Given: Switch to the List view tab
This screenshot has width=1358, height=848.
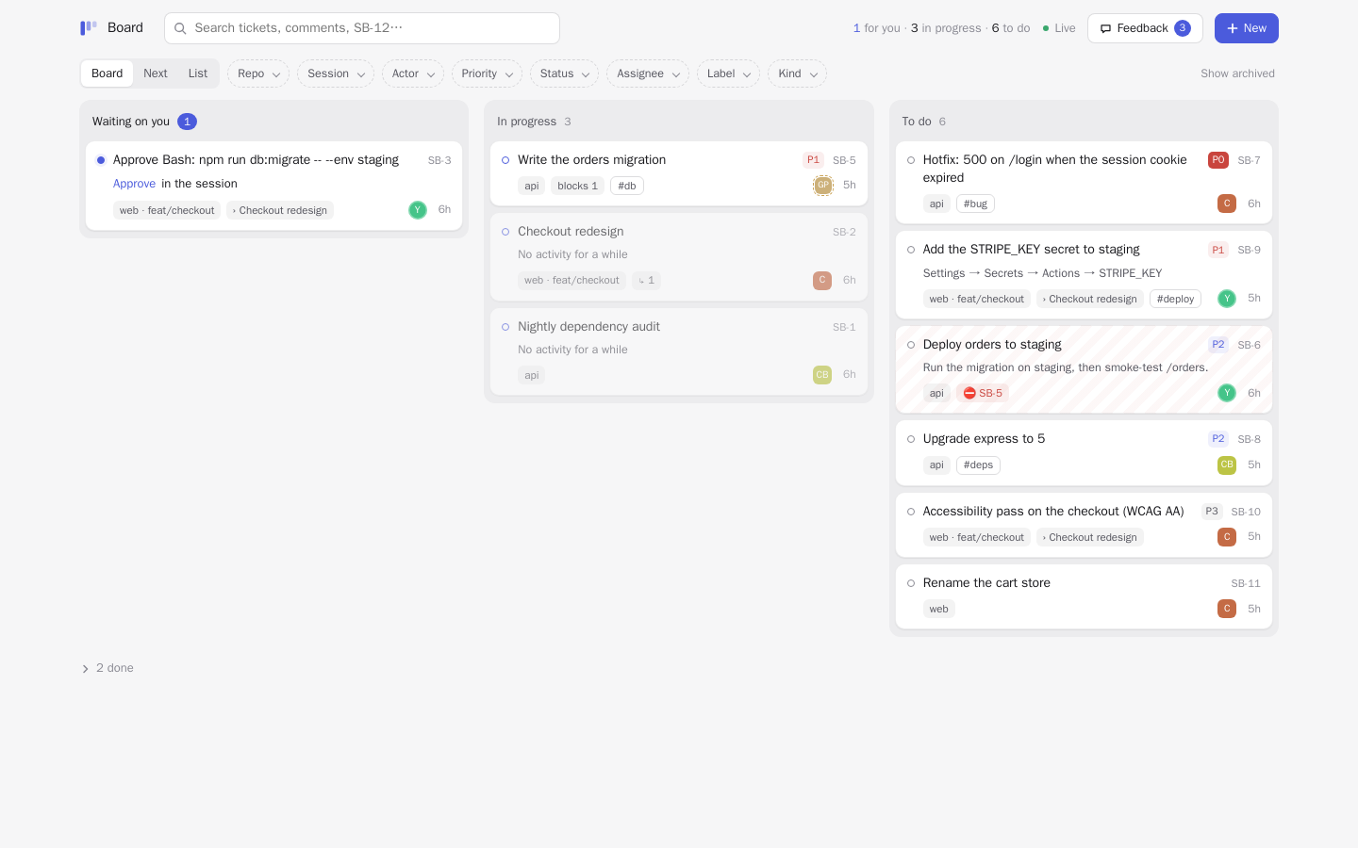Looking at the screenshot, I should [198, 73].
